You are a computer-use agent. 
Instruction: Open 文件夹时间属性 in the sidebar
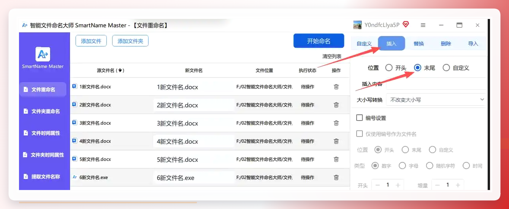[43, 155]
